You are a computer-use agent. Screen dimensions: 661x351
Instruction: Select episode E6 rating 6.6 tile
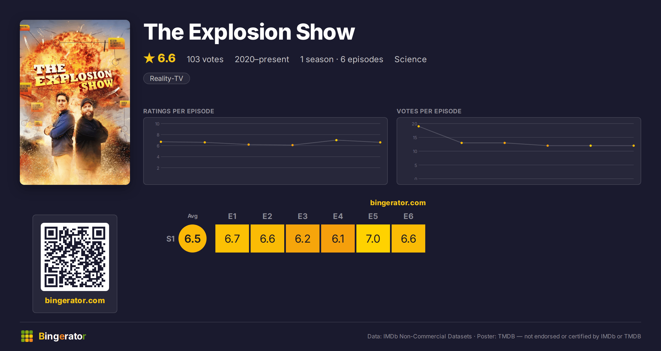pos(408,238)
